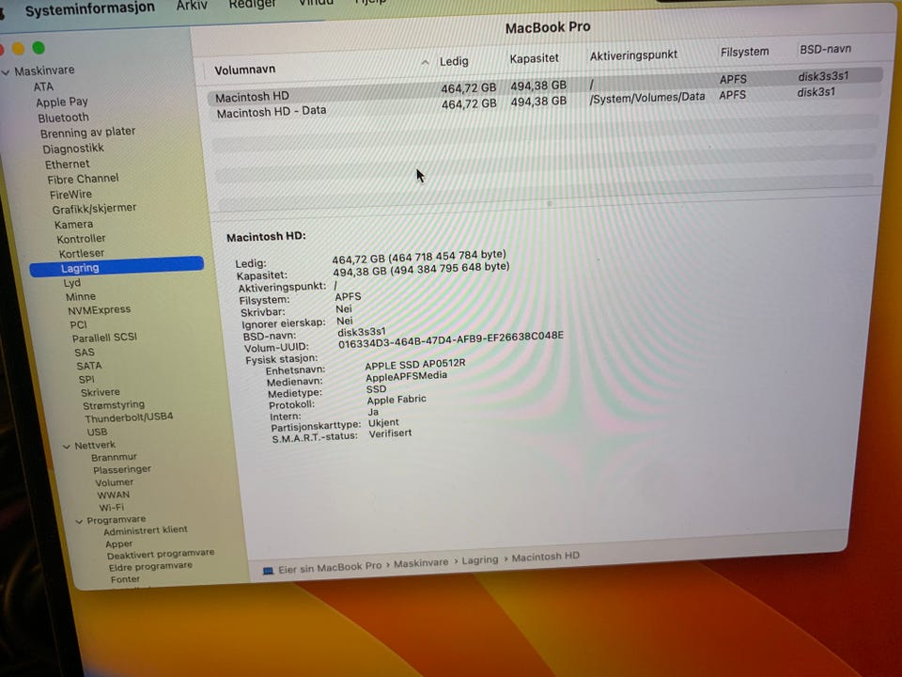Select Kamera in the sidebar

coord(73,224)
